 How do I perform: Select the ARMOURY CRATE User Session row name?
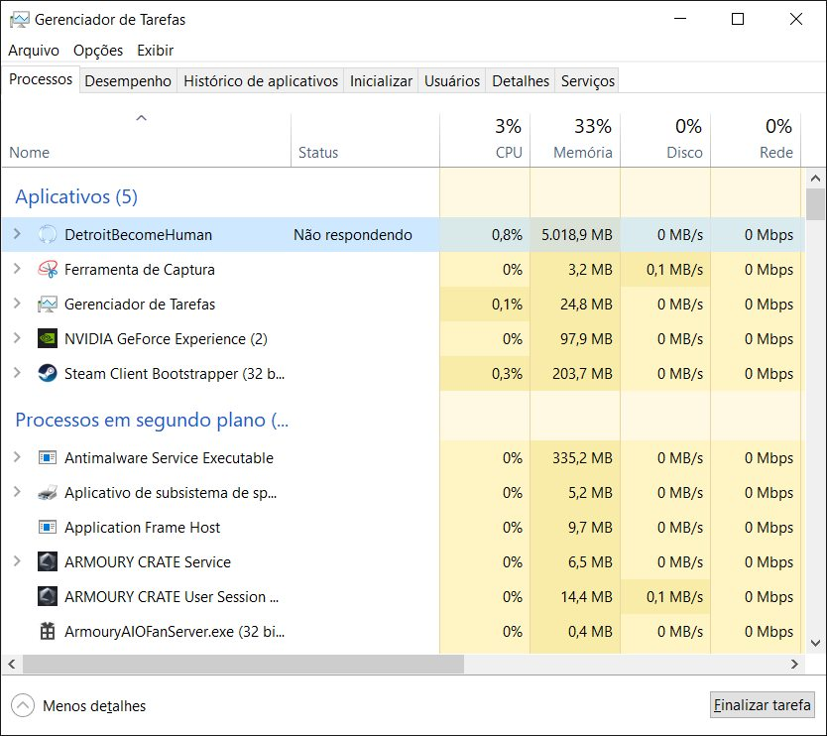tap(172, 597)
